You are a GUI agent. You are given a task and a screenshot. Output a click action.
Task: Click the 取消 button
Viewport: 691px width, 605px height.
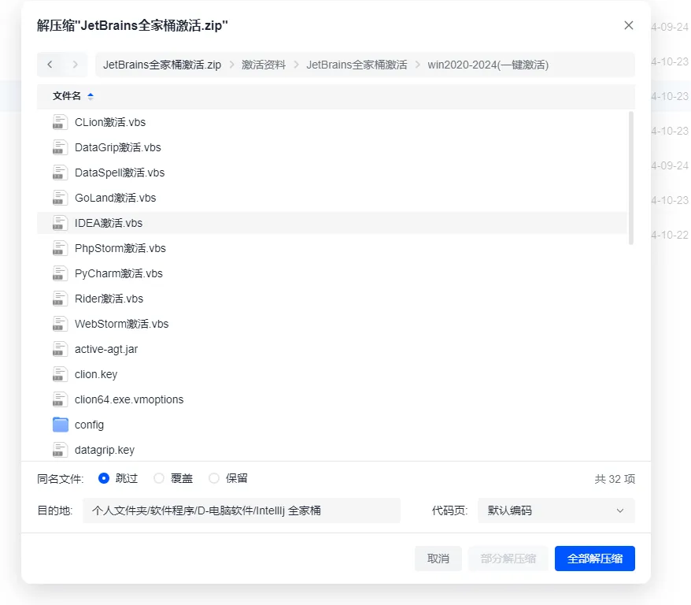point(438,559)
